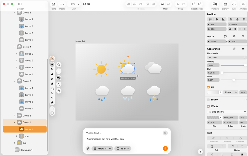The image size is (248, 156).
Task: Open the help question mark button
Action: point(200,151)
